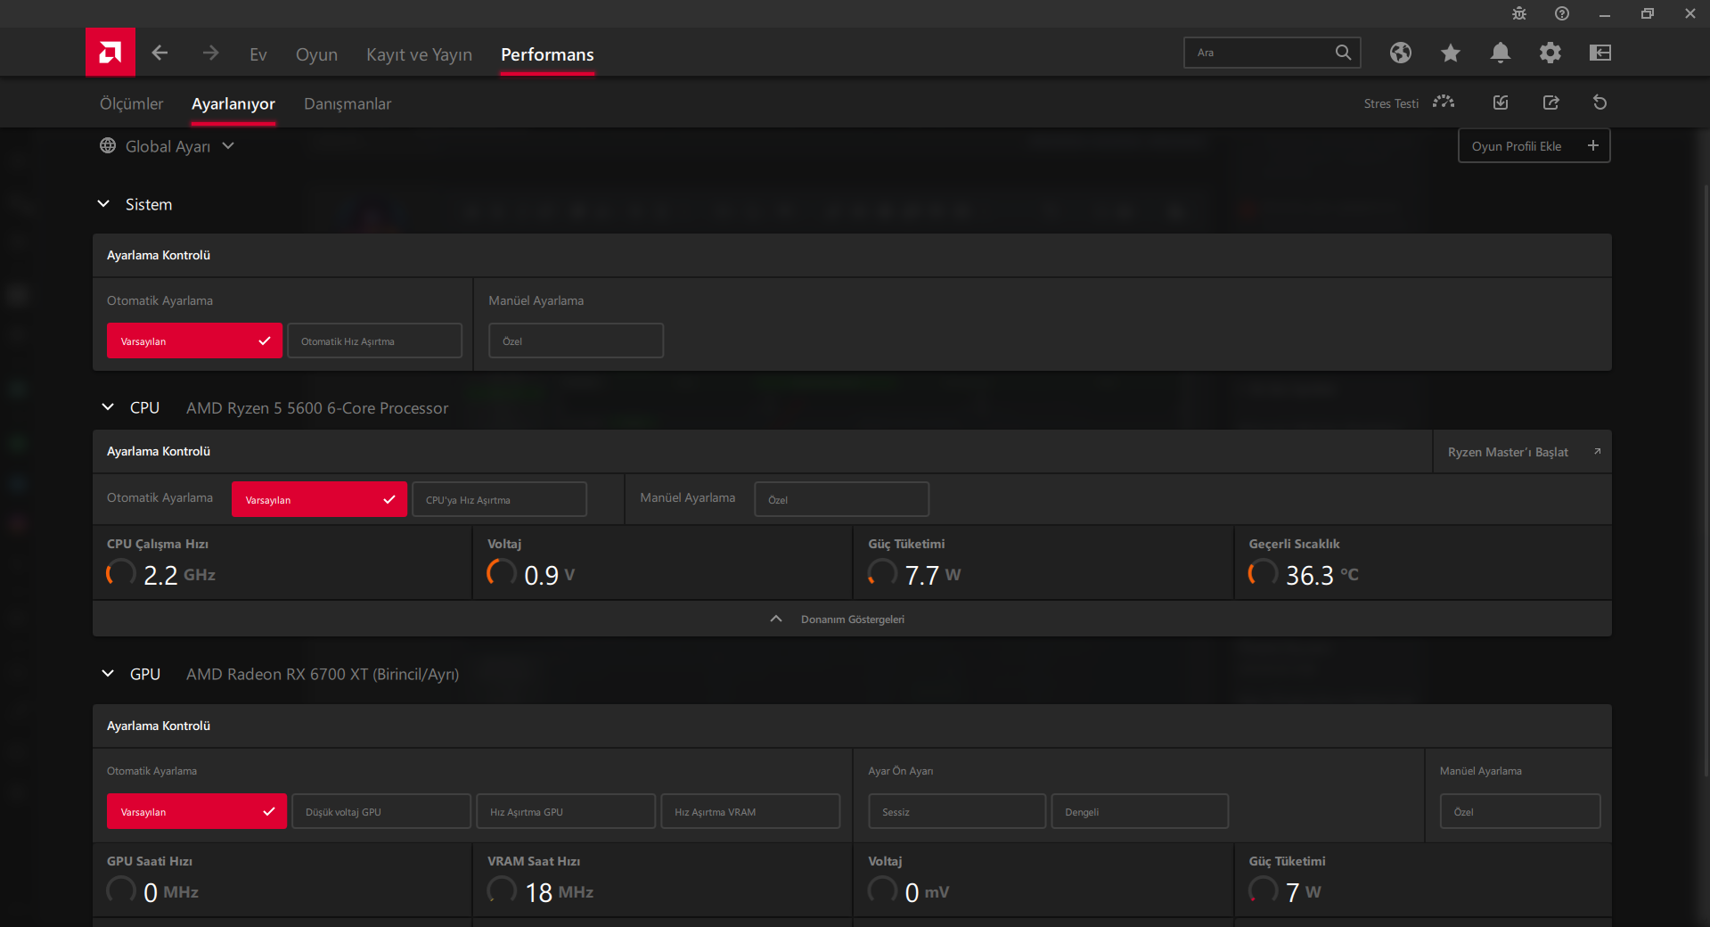Click the Geçerli Sıcaklık gauge
The image size is (1710, 927).
(x=1263, y=572)
